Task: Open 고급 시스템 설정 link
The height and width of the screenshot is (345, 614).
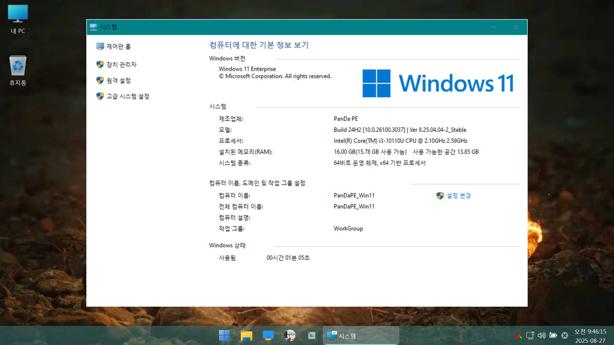Action: [x=128, y=96]
